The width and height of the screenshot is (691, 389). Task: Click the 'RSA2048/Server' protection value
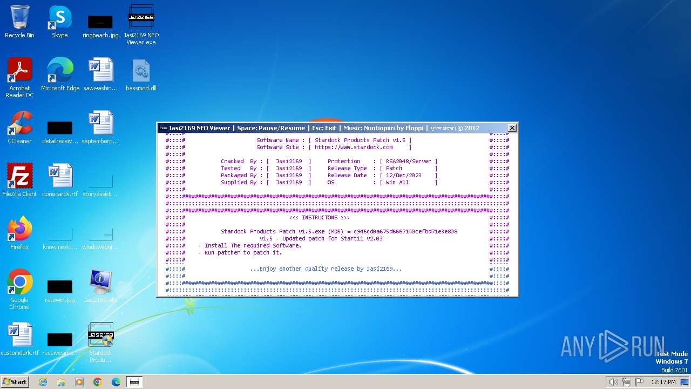(x=409, y=161)
